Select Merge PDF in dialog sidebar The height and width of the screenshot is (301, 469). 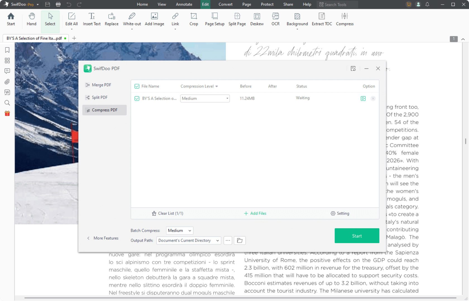coord(104,85)
